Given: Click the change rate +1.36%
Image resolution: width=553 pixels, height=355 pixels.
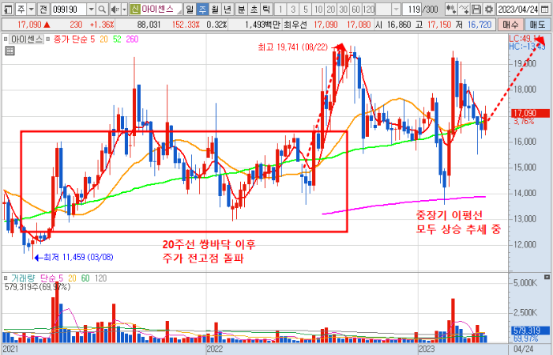Looking at the screenshot, I should 102,25.
